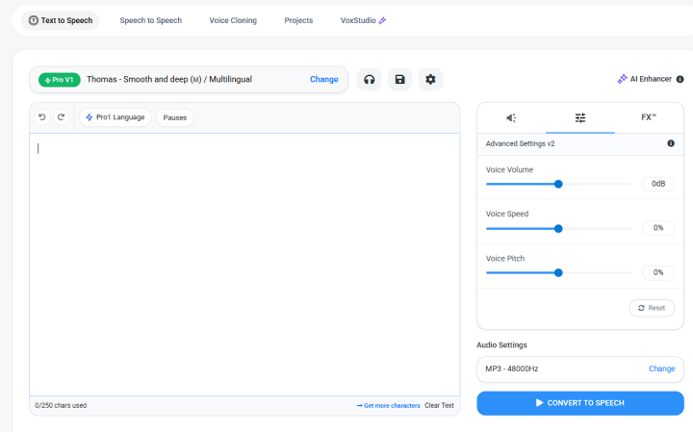Open the FX effects tab
Image resolution: width=693 pixels, height=432 pixels.
pyautogui.click(x=649, y=117)
